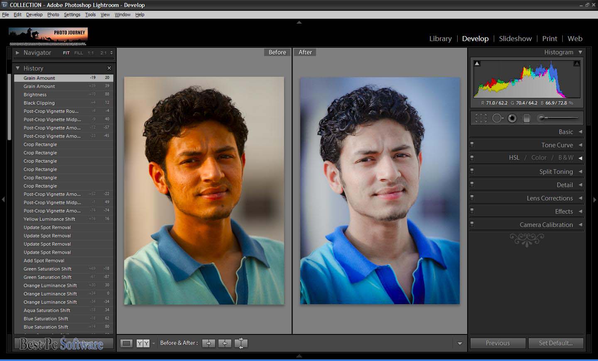This screenshot has height=361, width=598.
Task: Click the shadow clipping indicator on histogram
Action: pos(477,63)
